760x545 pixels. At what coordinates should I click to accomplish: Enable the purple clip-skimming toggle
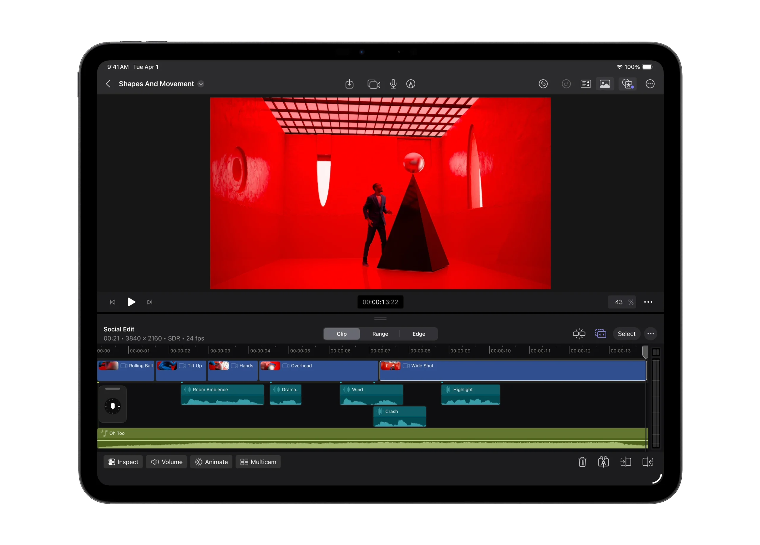(x=601, y=334)
